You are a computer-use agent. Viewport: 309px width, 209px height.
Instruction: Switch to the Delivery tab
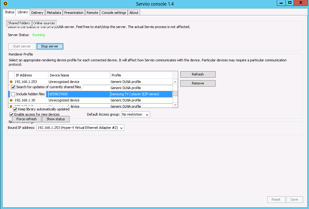(x=37, y=13)
